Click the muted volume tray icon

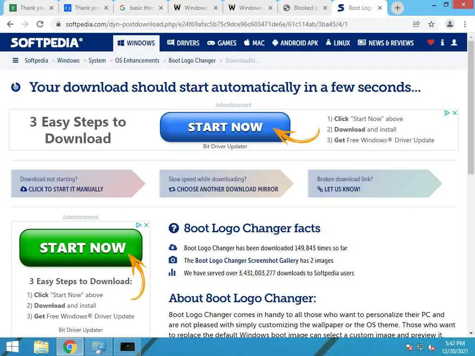coord(431,347)
